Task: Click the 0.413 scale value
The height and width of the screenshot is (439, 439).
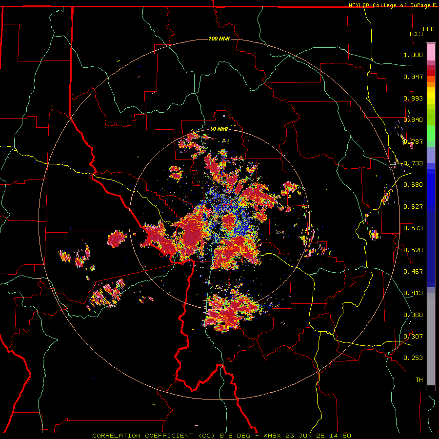Action: click(x=413, y=293)
